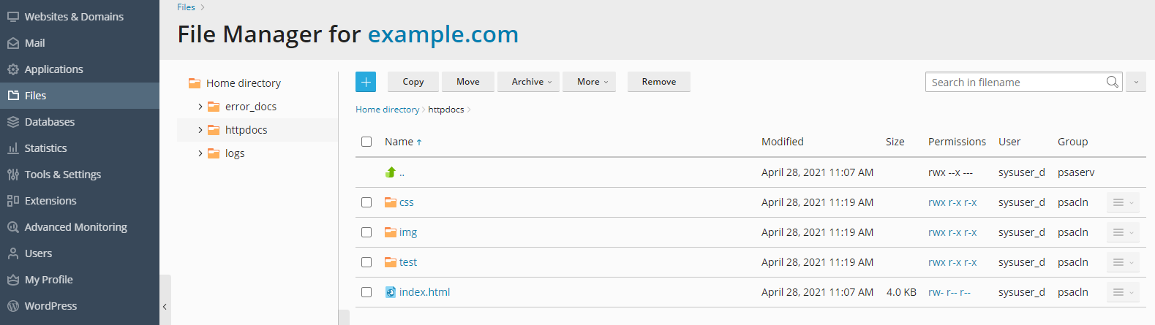The image size is (1155, 325).
Task: Click the search magnifier icon
Action: point(1112,82)
